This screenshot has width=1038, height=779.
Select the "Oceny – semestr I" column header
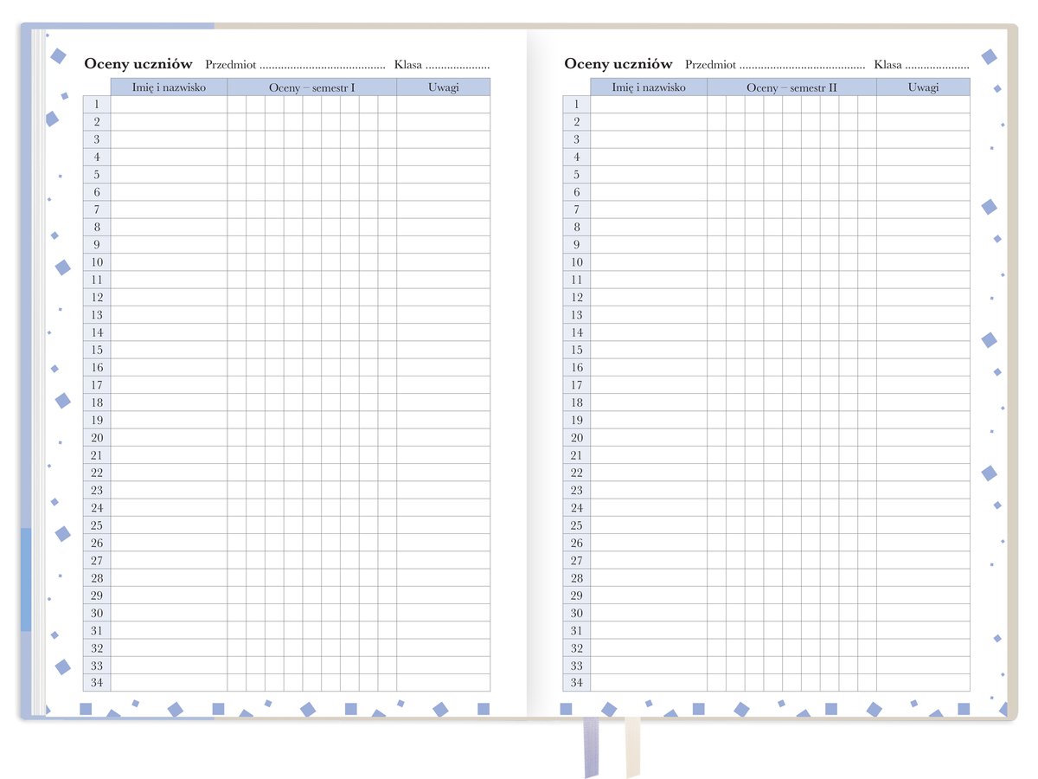311,87
